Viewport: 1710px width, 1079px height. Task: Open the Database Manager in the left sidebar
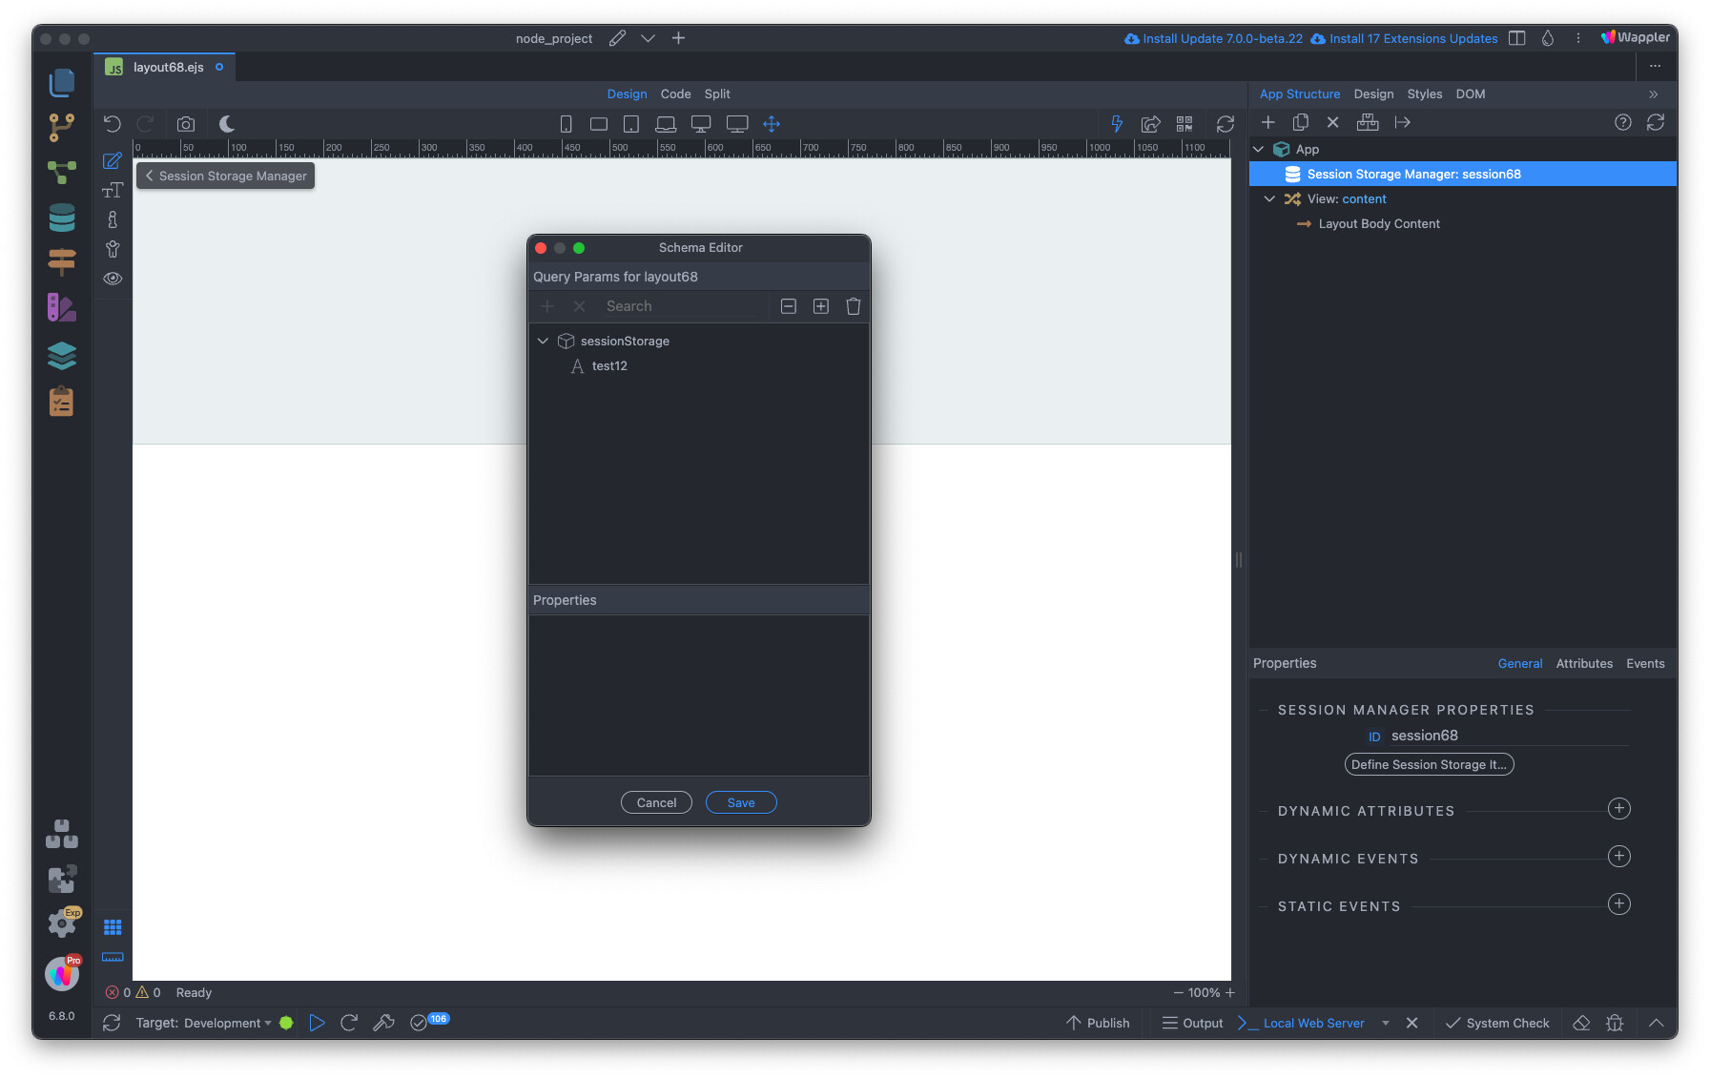pyautogui.click(x=62, y=218)
